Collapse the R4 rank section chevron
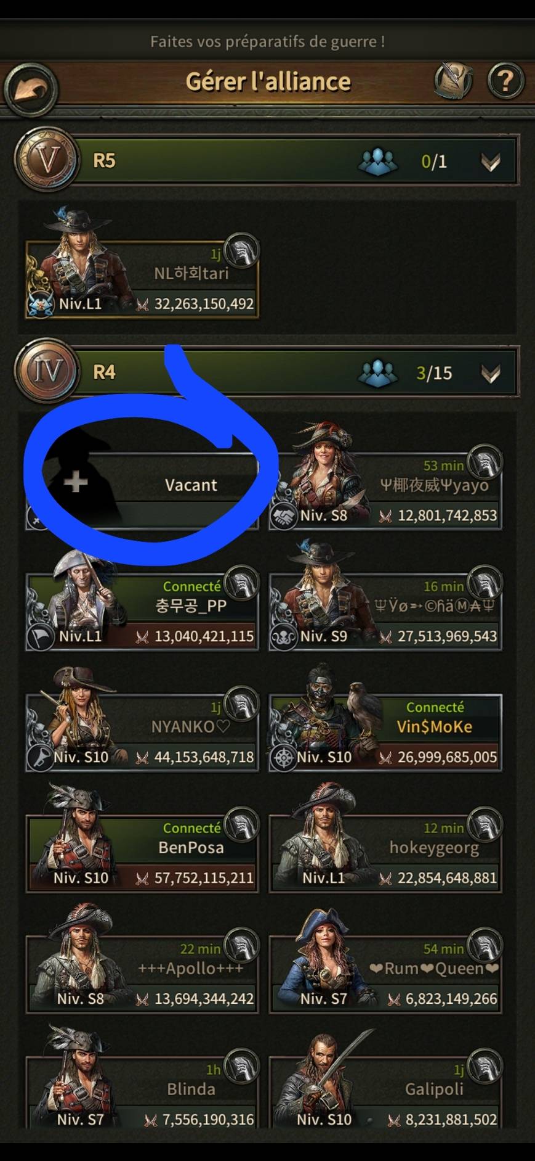Screen dimensions: 535x1161 pyautogui.click(x=490, y=374)
